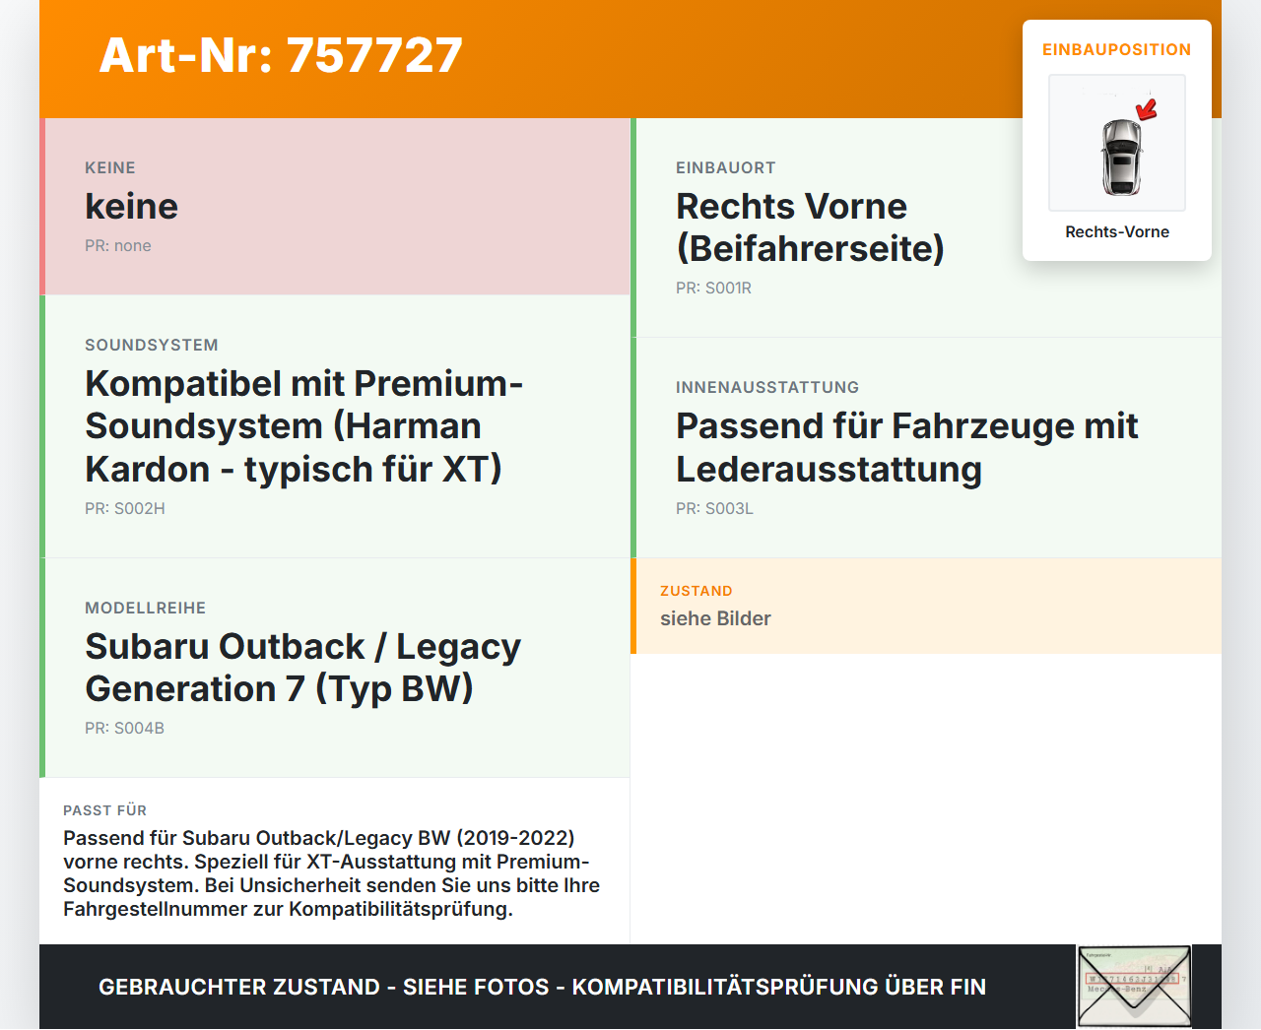Screen dimensions: 1261x1030
Task: Click the 'PR: S003L' code
Action: (714, 508)
